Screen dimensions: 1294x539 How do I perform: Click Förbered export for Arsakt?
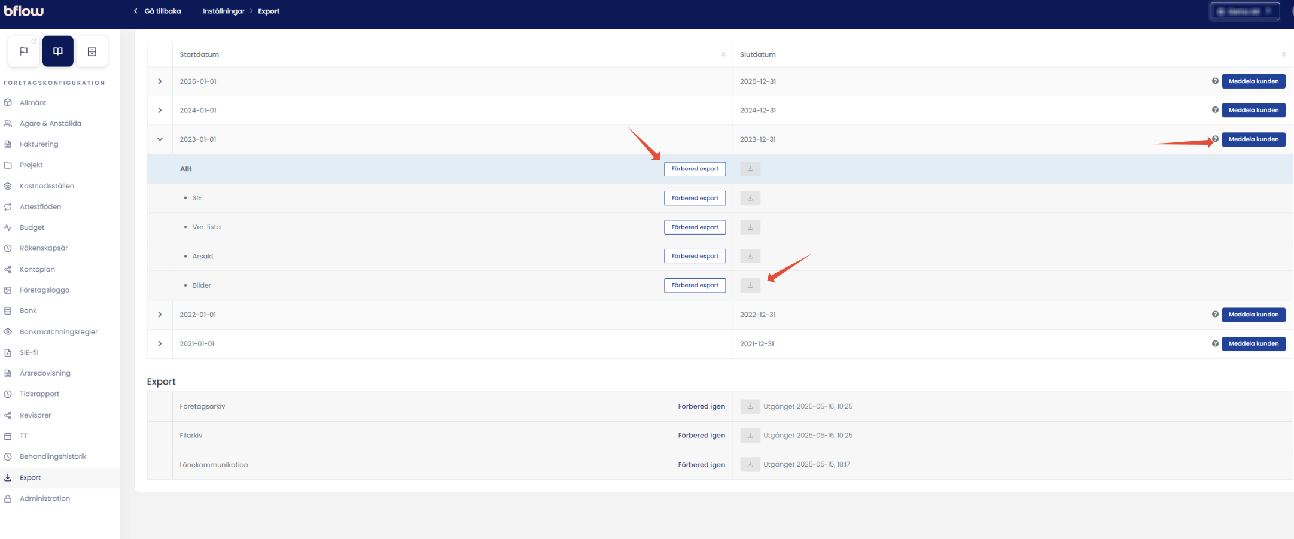pyautogui.click(x=695, y=256)
